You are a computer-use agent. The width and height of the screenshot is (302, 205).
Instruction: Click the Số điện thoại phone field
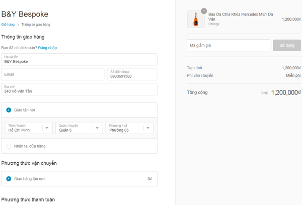132,74
